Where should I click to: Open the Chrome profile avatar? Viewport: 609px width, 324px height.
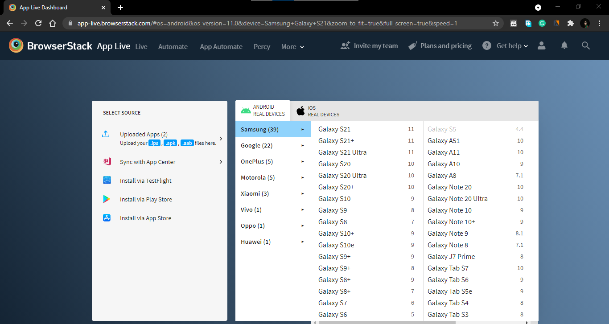tap(585, 23)
